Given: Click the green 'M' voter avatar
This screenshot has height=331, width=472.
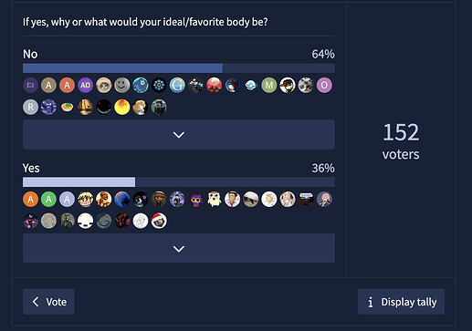Looking at the screenshot, I should click(269, 85).
